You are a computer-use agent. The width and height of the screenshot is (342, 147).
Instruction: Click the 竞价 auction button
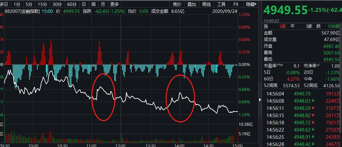tap(177, 4)
